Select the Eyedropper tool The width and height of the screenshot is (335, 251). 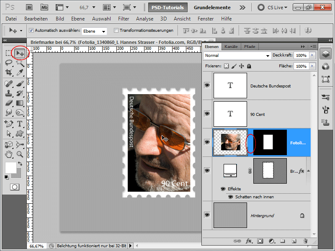tap(20, 72)
